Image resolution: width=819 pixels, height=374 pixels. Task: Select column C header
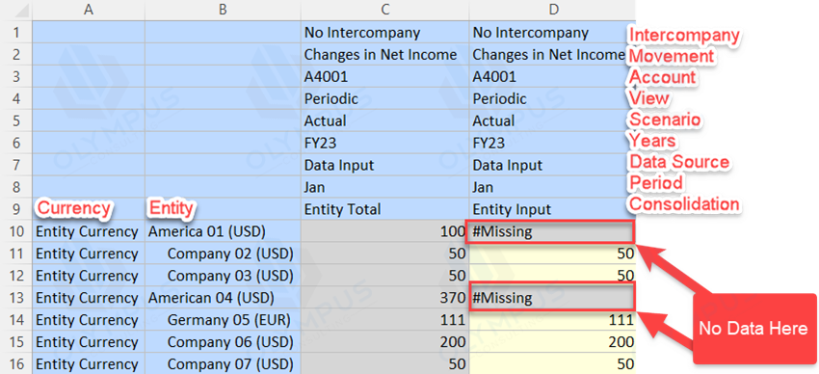point(385,10)
